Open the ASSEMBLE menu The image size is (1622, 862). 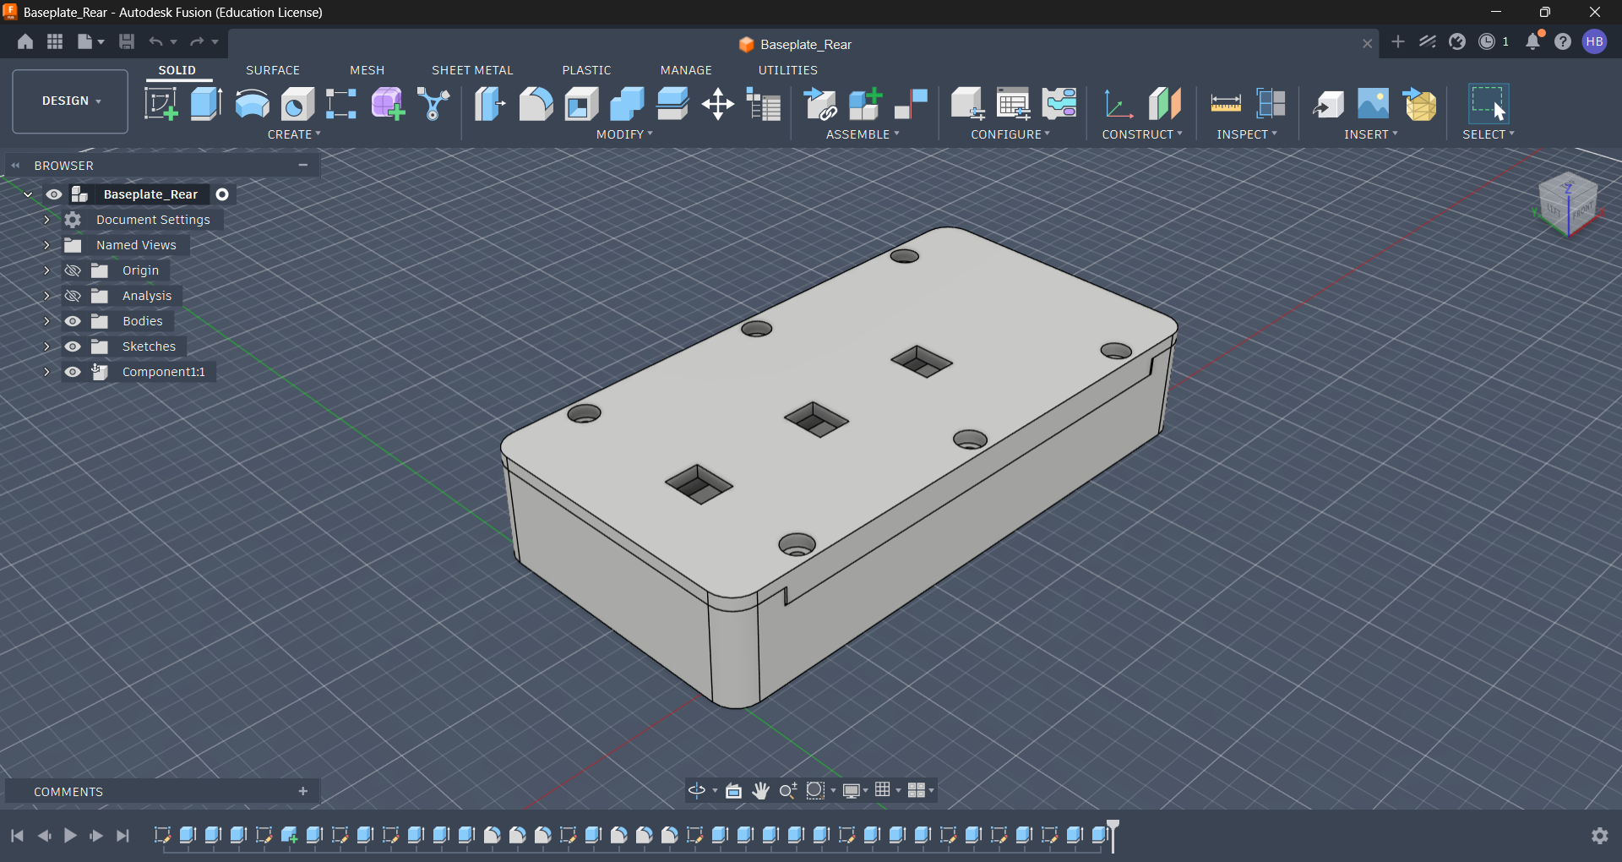(863, 134)
